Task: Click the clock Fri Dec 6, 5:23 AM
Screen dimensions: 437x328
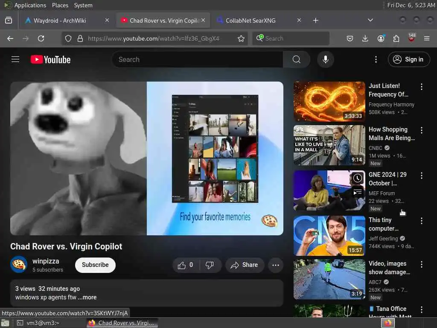Action: pos(411,5)
